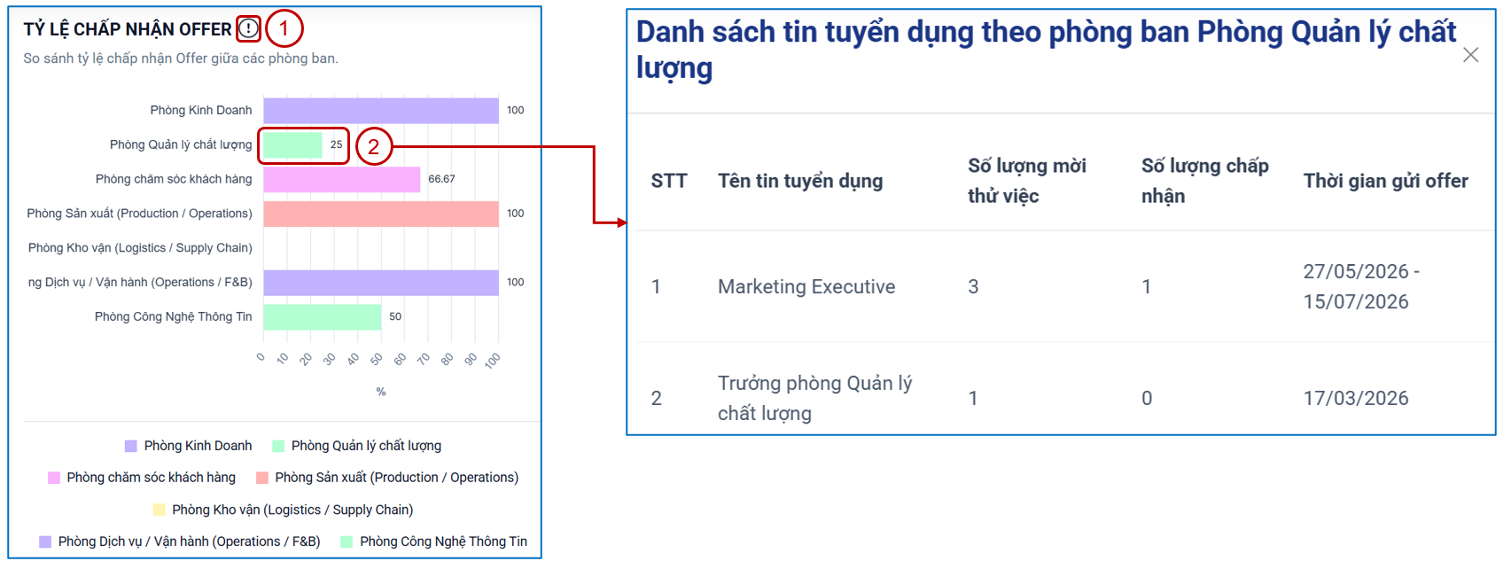
Task: Click the Thời gian gửi offer column header
Action: (x=1385, y=181)
